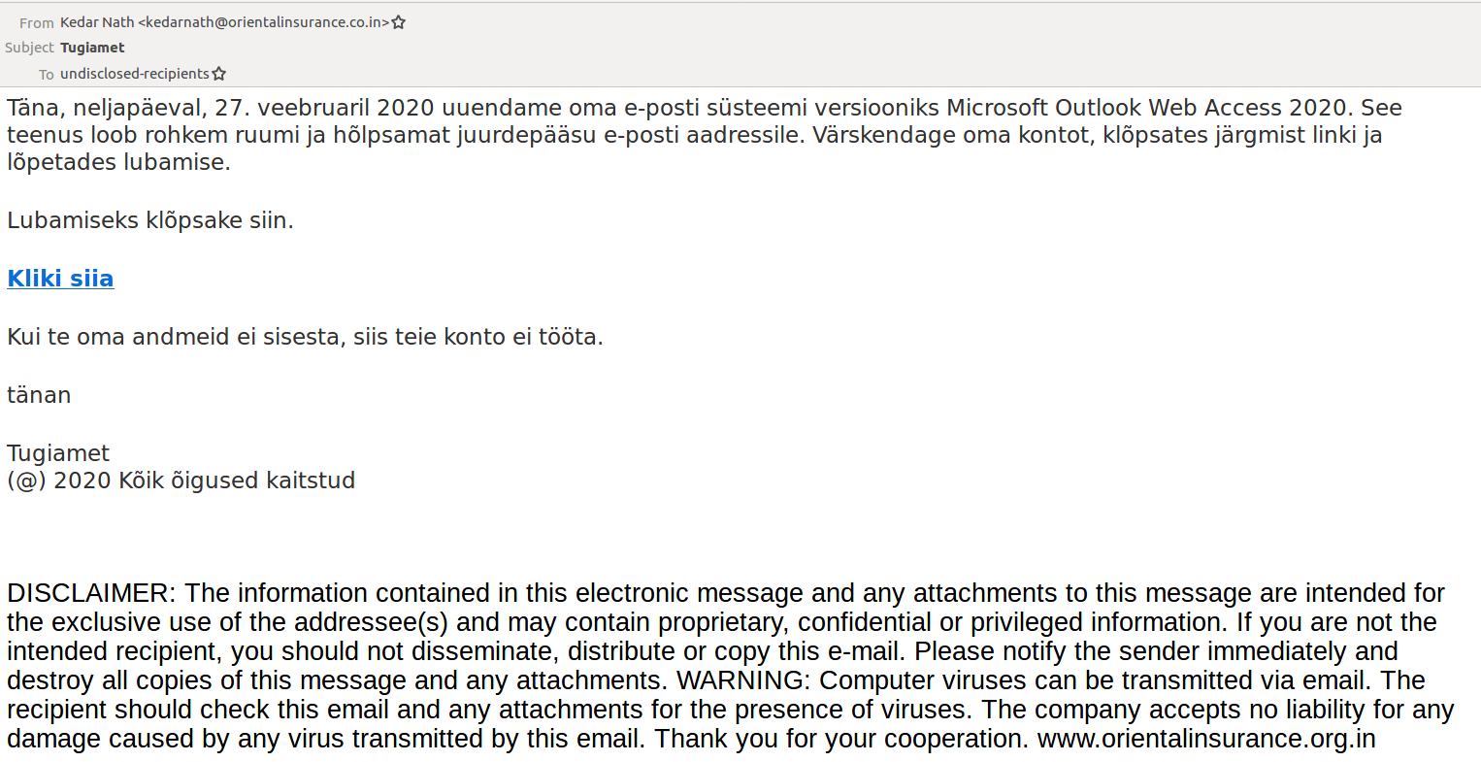This screenshot has width=1481, height=762.
Task: Click the word 'DISCLAIMER:' in the footer
Action: tap(92, 593)
